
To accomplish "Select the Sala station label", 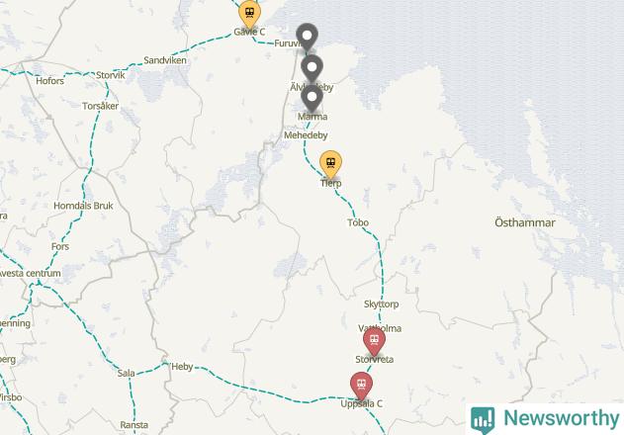I will 126,374.
